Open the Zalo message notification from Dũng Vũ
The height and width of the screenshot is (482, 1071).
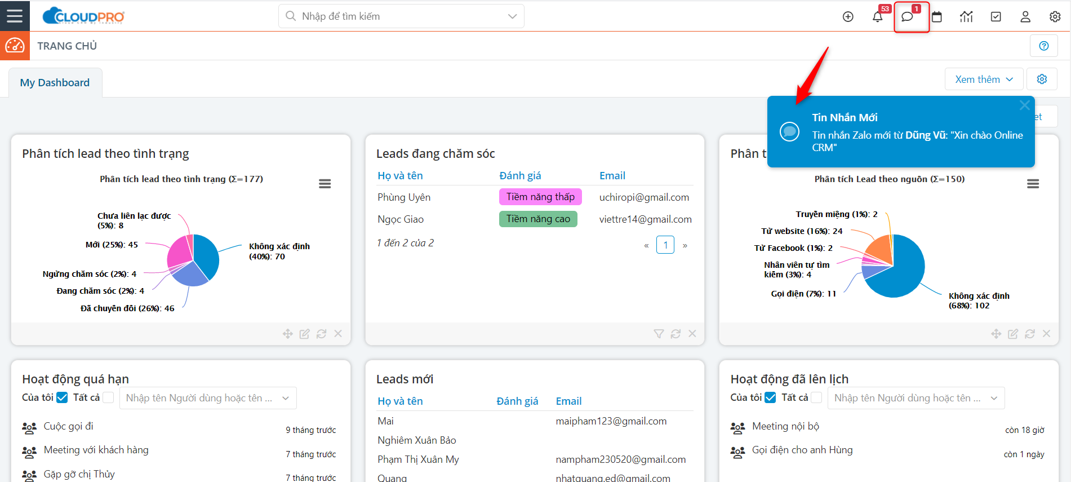pyautogui.click(x=901, y=131)
